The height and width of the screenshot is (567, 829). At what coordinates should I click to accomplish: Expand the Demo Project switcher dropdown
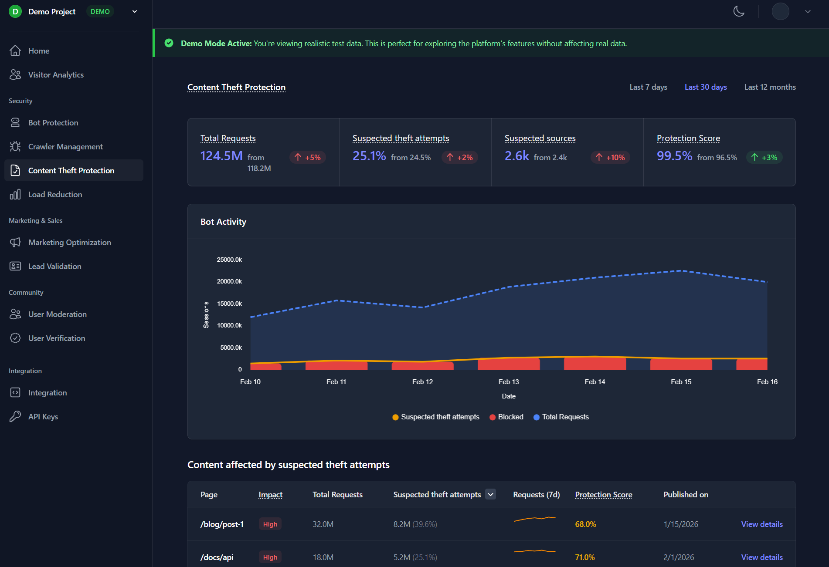pos(135,12)
